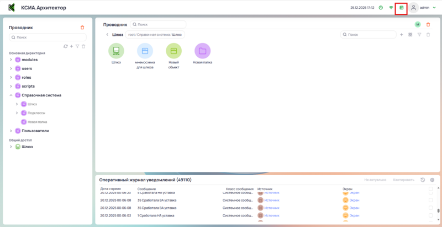Click the green save icon in header
The image size is (442, 227).
pos(402,8)
